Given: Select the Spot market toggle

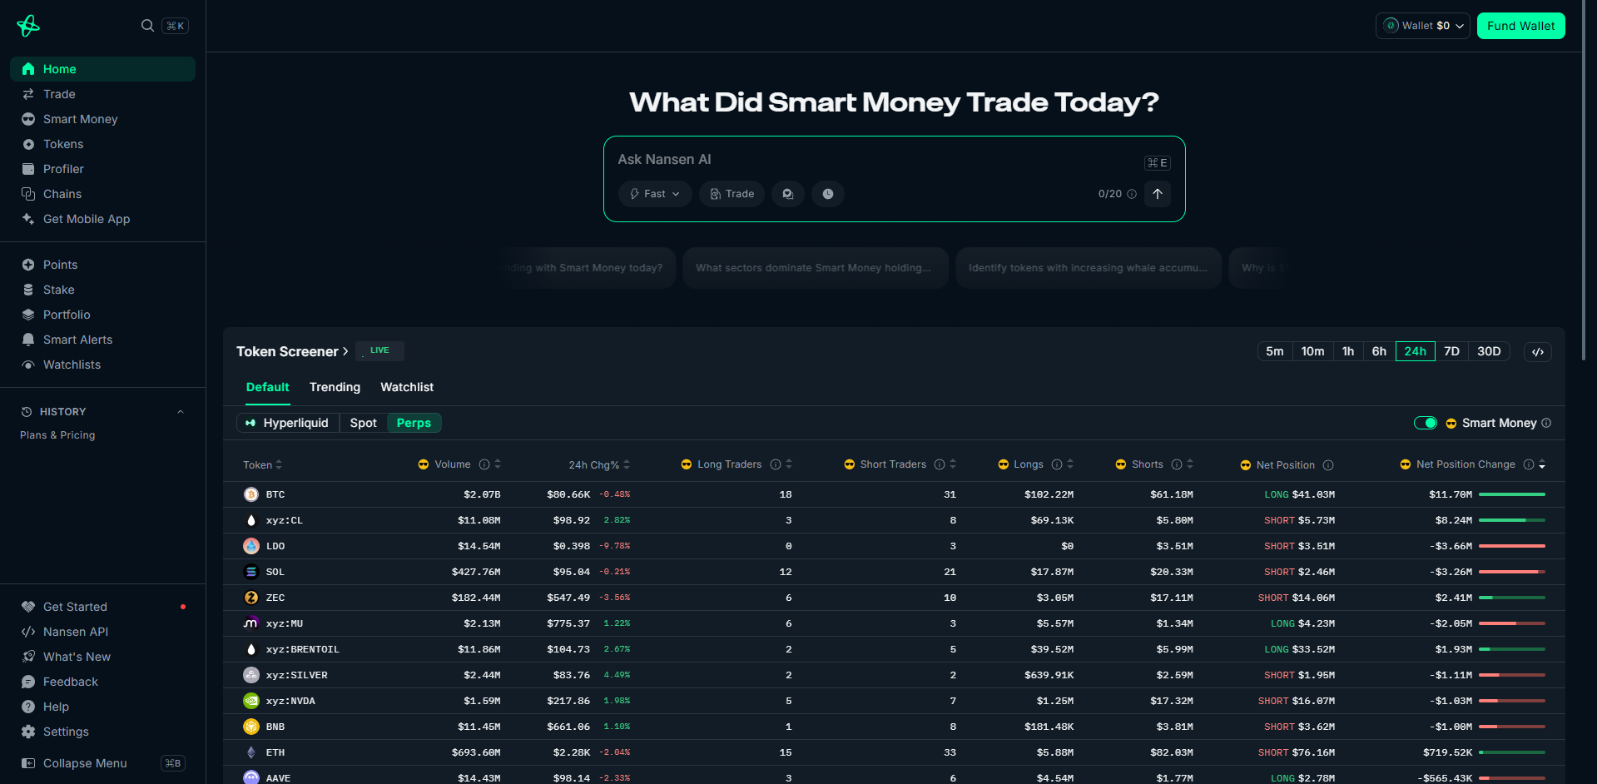Looking at the screenshot, I should point(363,423).
